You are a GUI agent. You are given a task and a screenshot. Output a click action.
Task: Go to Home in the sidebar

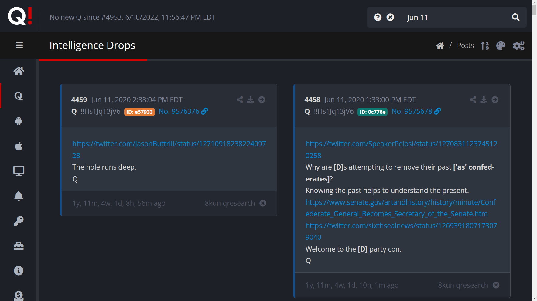pyautogui.click(x=19, y=71)
